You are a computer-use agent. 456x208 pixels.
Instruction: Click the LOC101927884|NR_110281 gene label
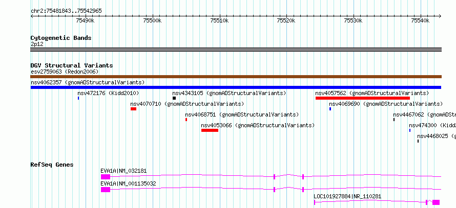click(347, 196)
